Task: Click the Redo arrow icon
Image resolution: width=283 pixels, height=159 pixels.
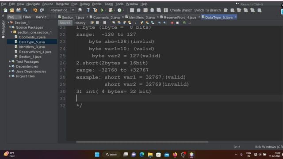Action: pyautogui.click(x=42, y=10)
